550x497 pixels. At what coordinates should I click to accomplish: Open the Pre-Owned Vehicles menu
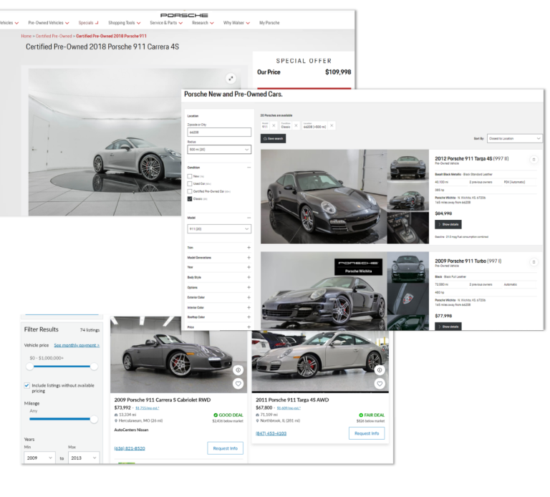point(49,23)
